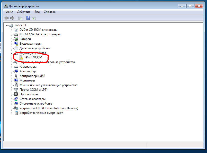Expand IDE ATA/ATAPI контроллеры node

pyautogui.click(x=12, y=35)
